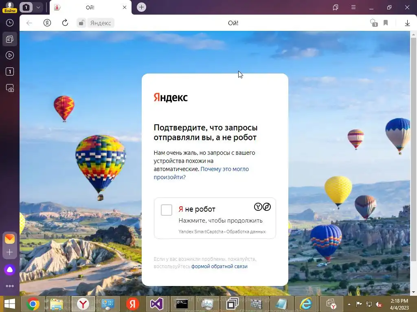
Task: Bookmark this page with the flag icon
Action: [386, 23]
